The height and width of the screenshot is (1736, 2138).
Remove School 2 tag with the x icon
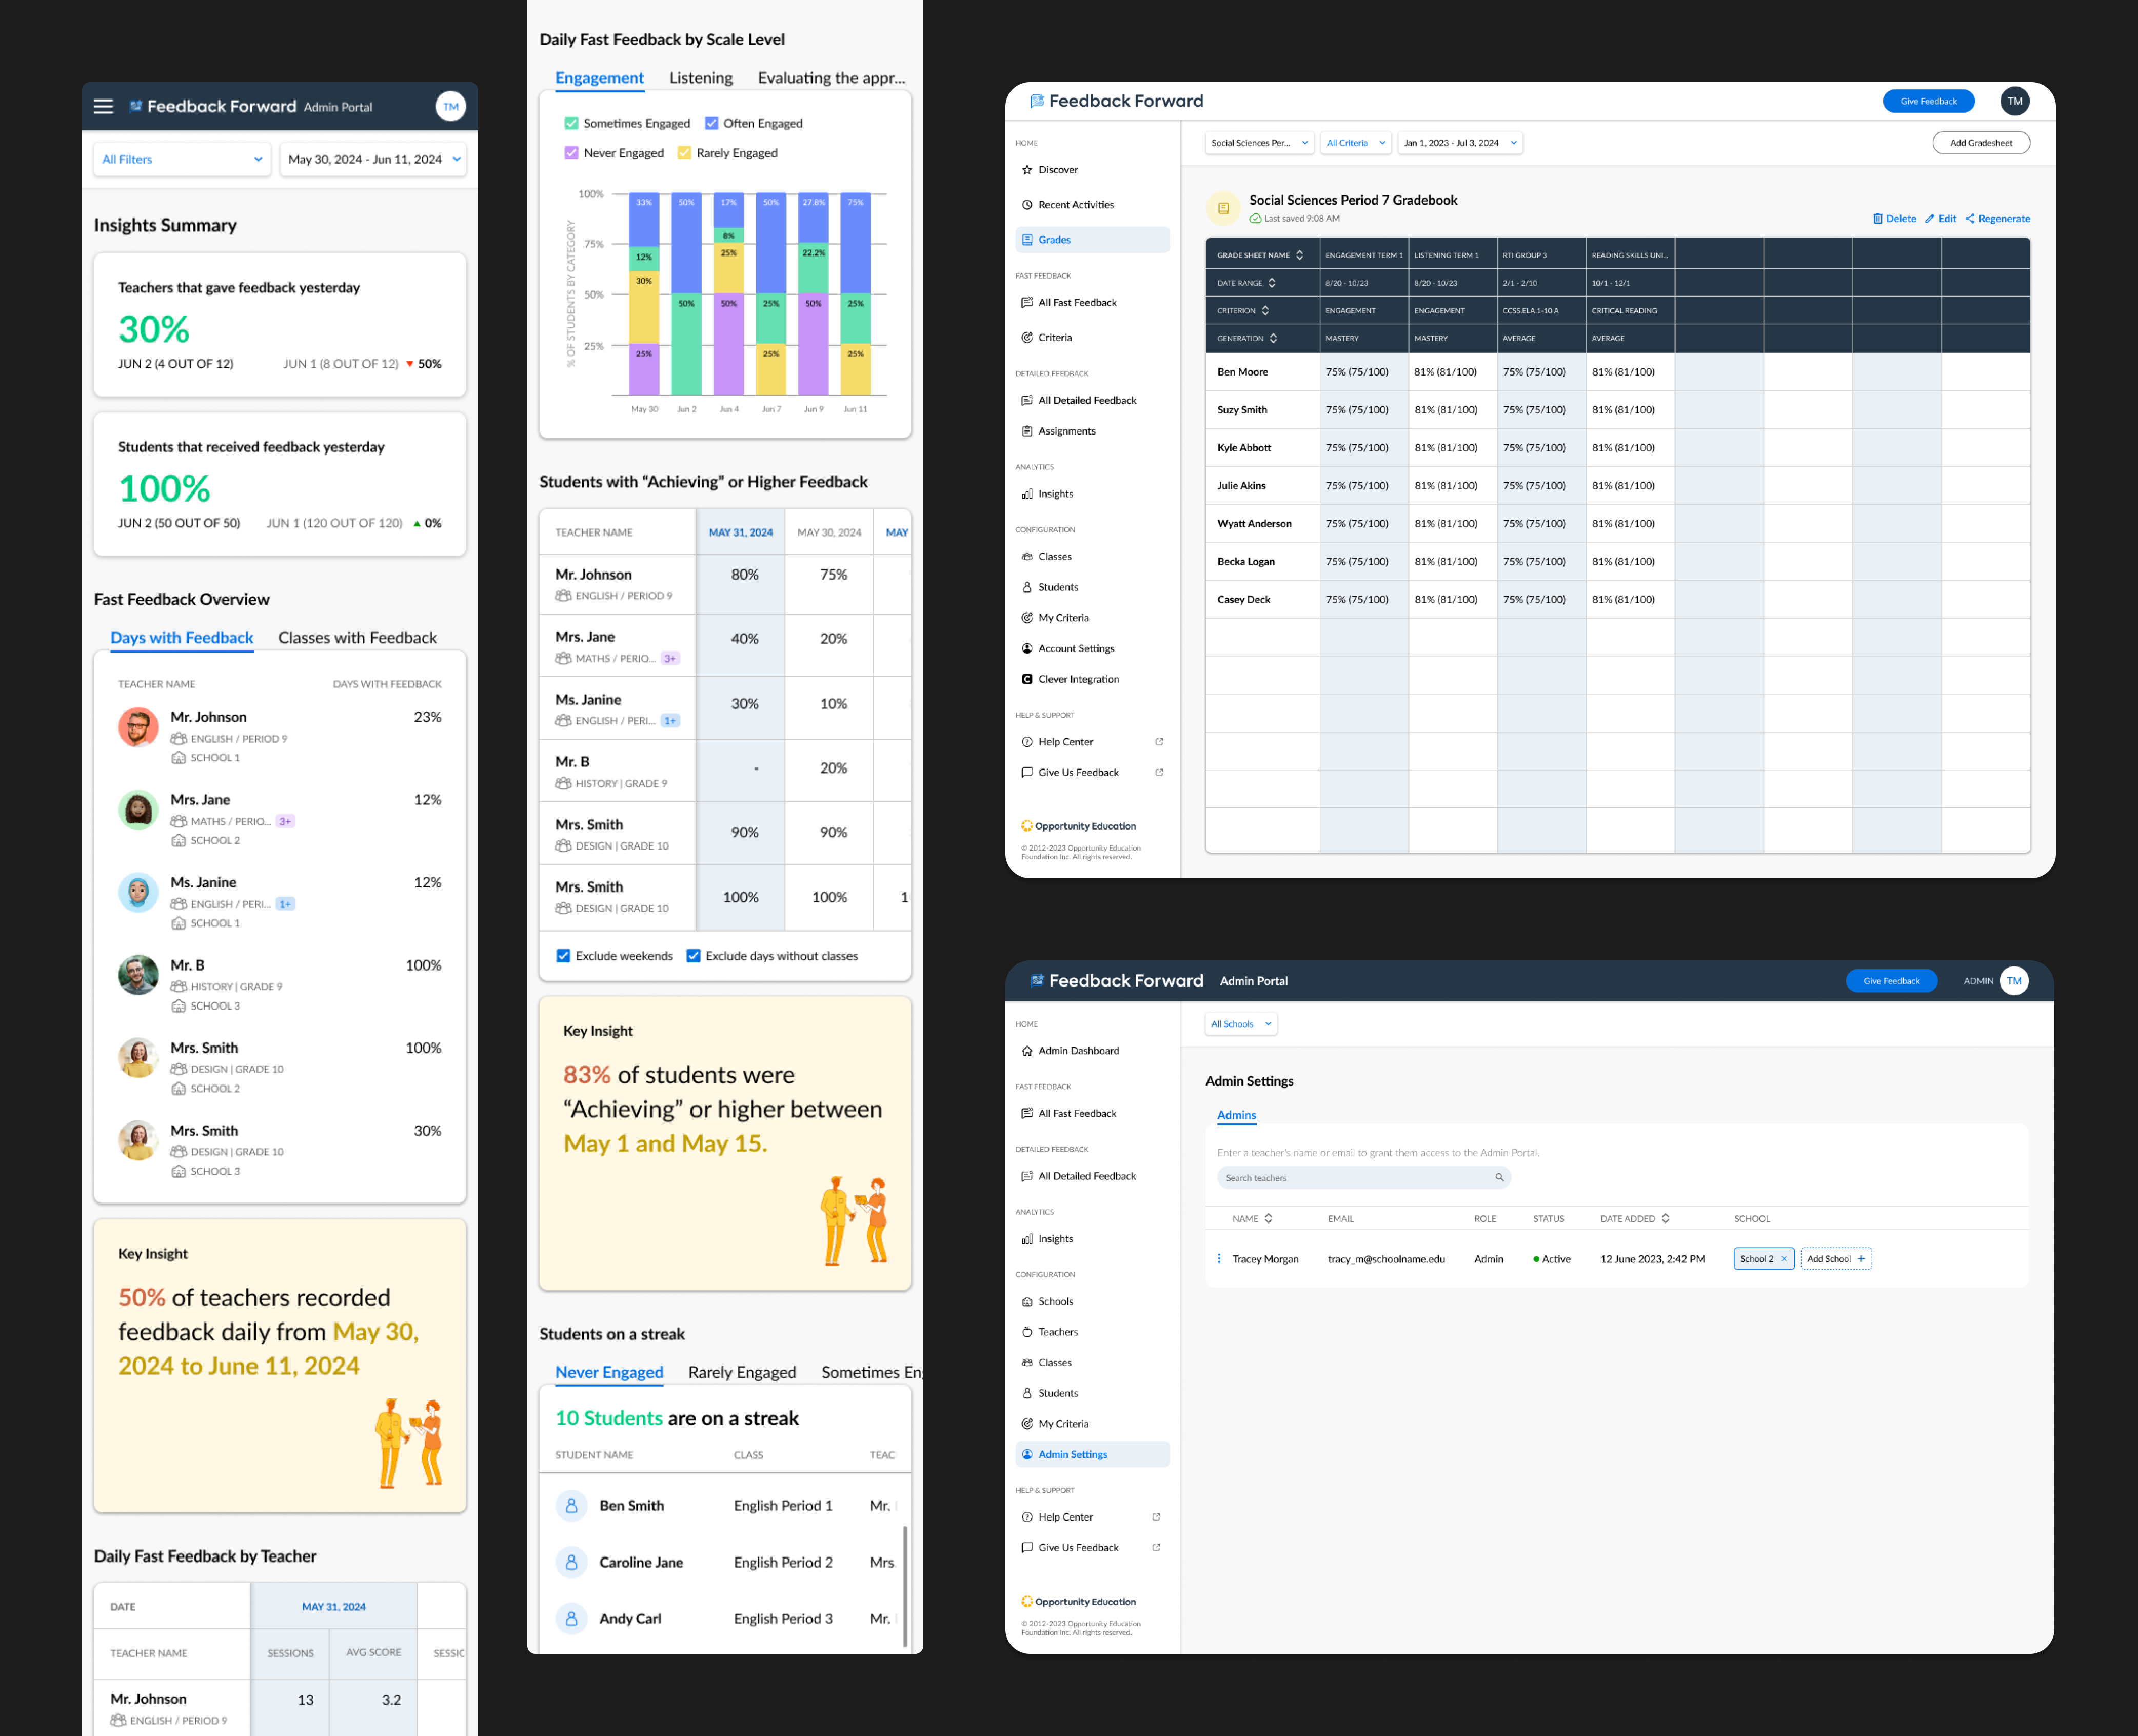pyautogui.click(x=1783, y=1259)
